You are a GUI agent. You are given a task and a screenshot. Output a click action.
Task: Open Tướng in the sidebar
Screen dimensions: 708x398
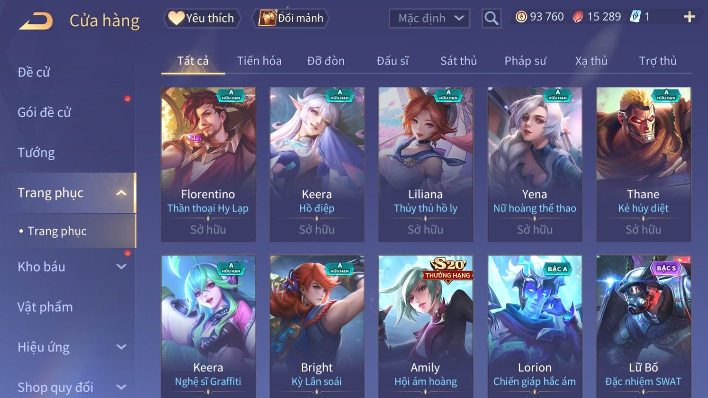(x=36, y=153)
